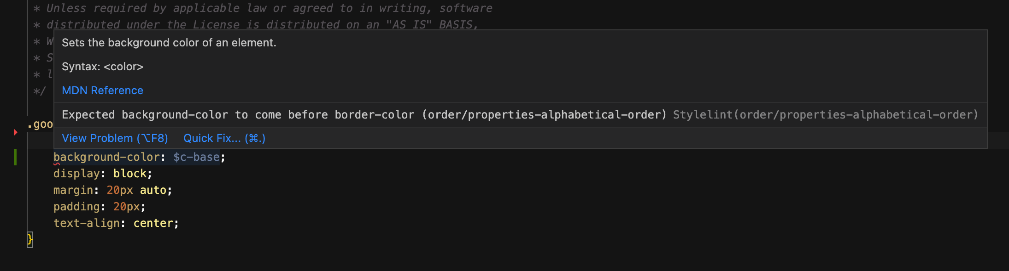1009x271 pixels.
Task: Click the green modified-line indicator in the gutter
Action: [16, 156]
